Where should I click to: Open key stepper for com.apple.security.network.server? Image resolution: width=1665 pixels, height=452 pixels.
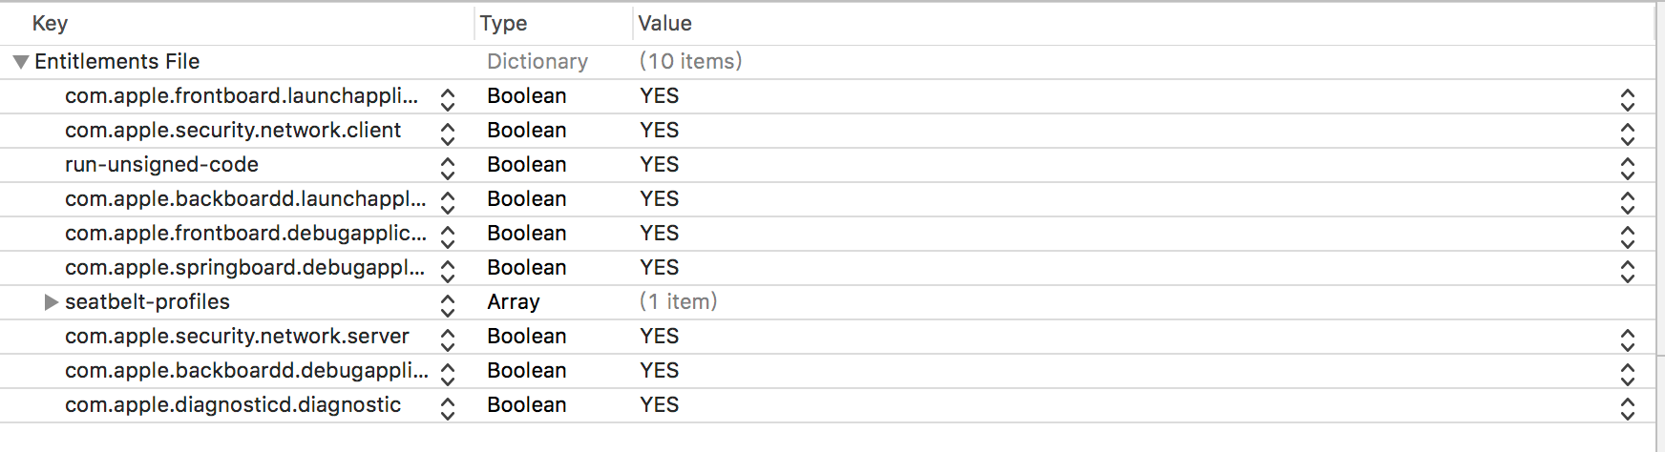click(448, 340)
